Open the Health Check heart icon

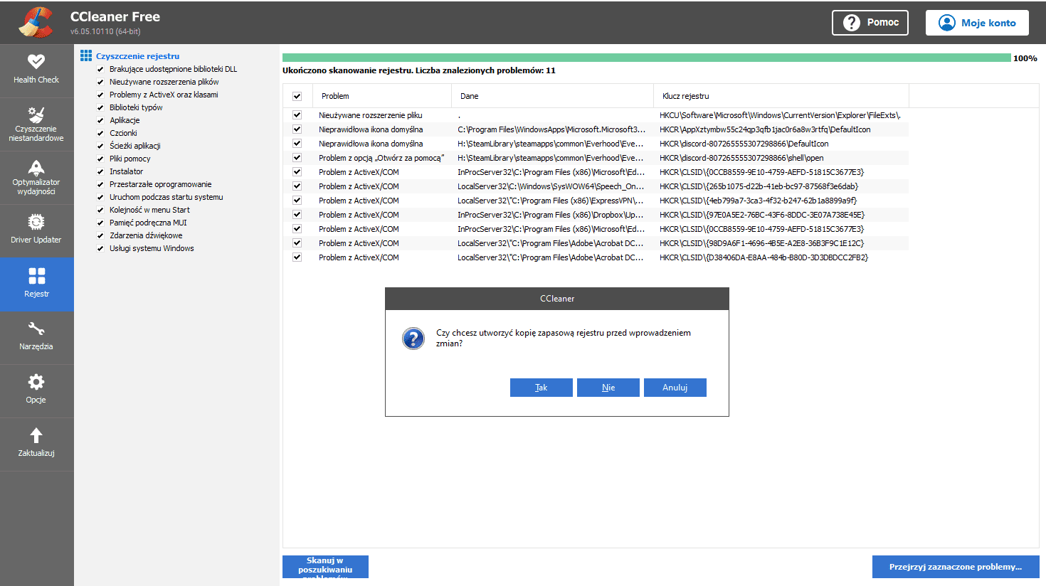tap(36, 62)
